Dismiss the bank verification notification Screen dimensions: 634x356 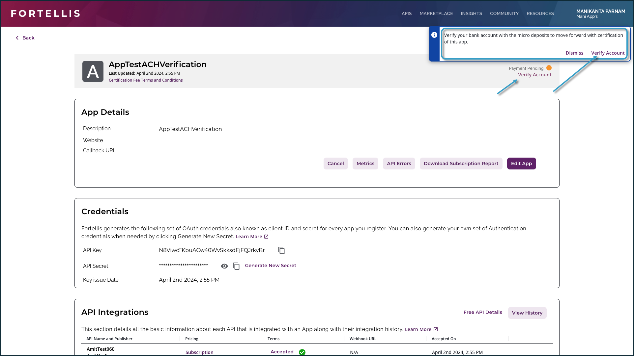574,53
